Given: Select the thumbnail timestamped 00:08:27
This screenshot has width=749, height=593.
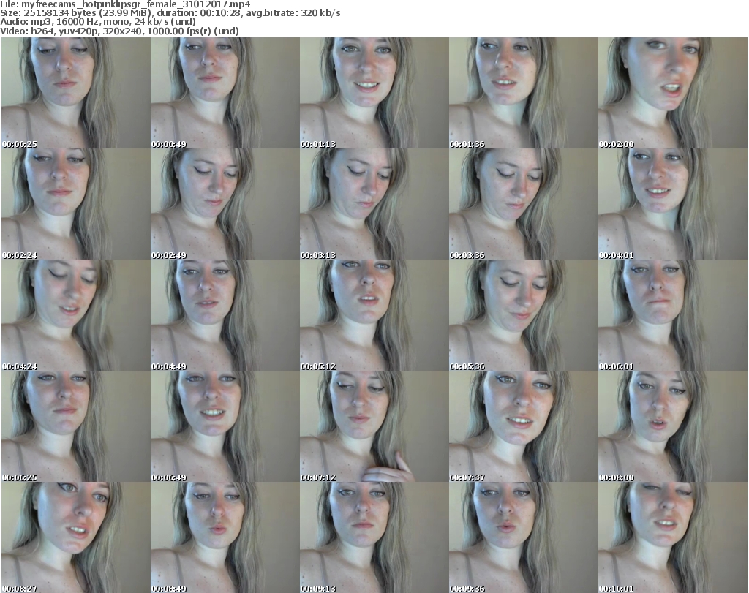Looking at the screenshot, I should [x=76, y=537].
